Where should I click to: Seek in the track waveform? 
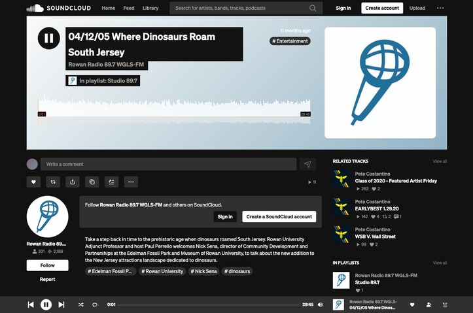click(174, 110)
